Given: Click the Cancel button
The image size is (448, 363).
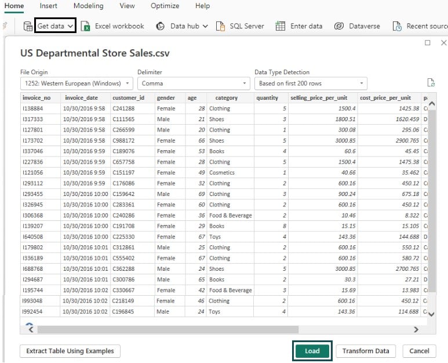Looking at the screenshot, I should (419, 351).
